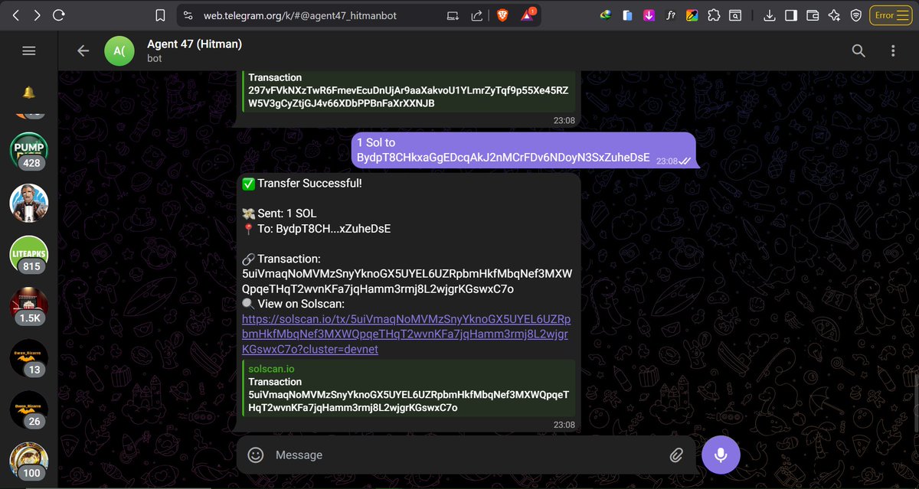The width and height of the screenshot is (919, 489).
Task: Open bat-logo chat with 13 unread
Action: click(29, 358)
